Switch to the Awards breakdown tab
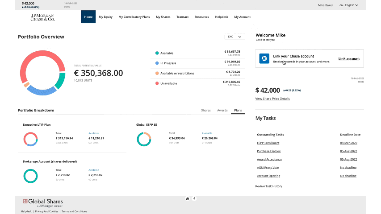Viewport: 381px width, 214px height. (x=222, y=111)
